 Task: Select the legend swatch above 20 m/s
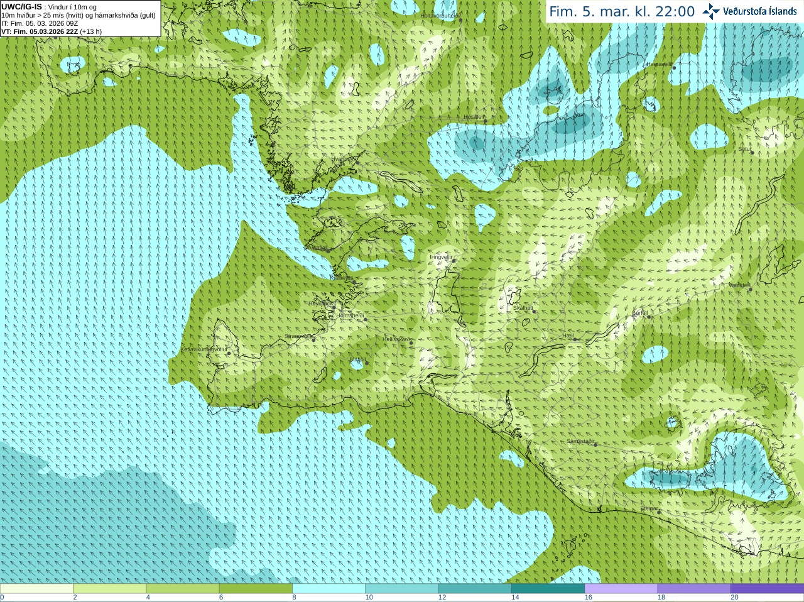(767, 589)
